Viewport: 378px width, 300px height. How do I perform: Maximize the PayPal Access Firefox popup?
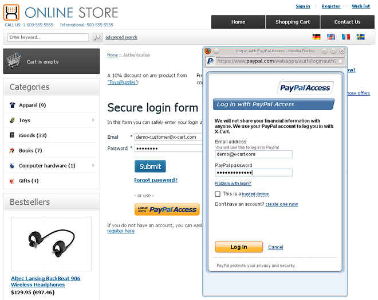click(333, 51)
